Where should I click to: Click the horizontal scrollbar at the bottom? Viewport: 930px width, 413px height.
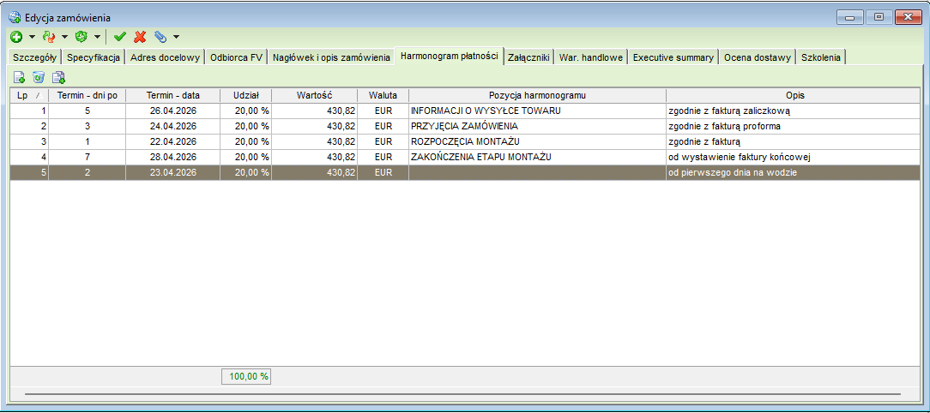point(462,392)
